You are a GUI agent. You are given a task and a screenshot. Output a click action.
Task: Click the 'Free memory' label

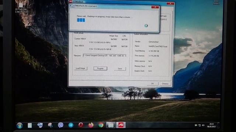(x=139, y=56)
